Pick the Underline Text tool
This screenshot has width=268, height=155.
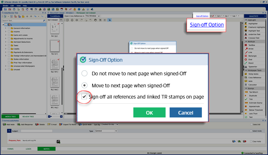(x=254, y=34)
